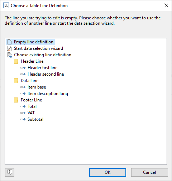The height and width of the screenshot is (181, 172).
Task: Choose Item description long line
Action: tap(48, 94)
